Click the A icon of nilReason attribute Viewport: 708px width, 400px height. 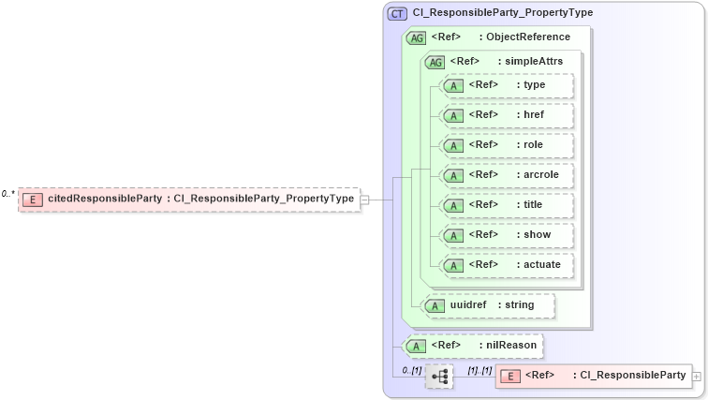pyautogui.click(x=416, y=347)
